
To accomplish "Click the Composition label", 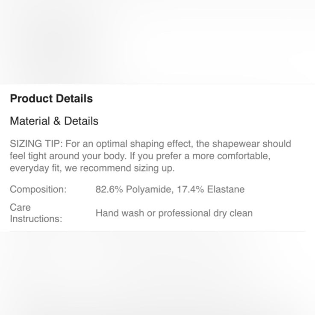I will tap(38, 189).
